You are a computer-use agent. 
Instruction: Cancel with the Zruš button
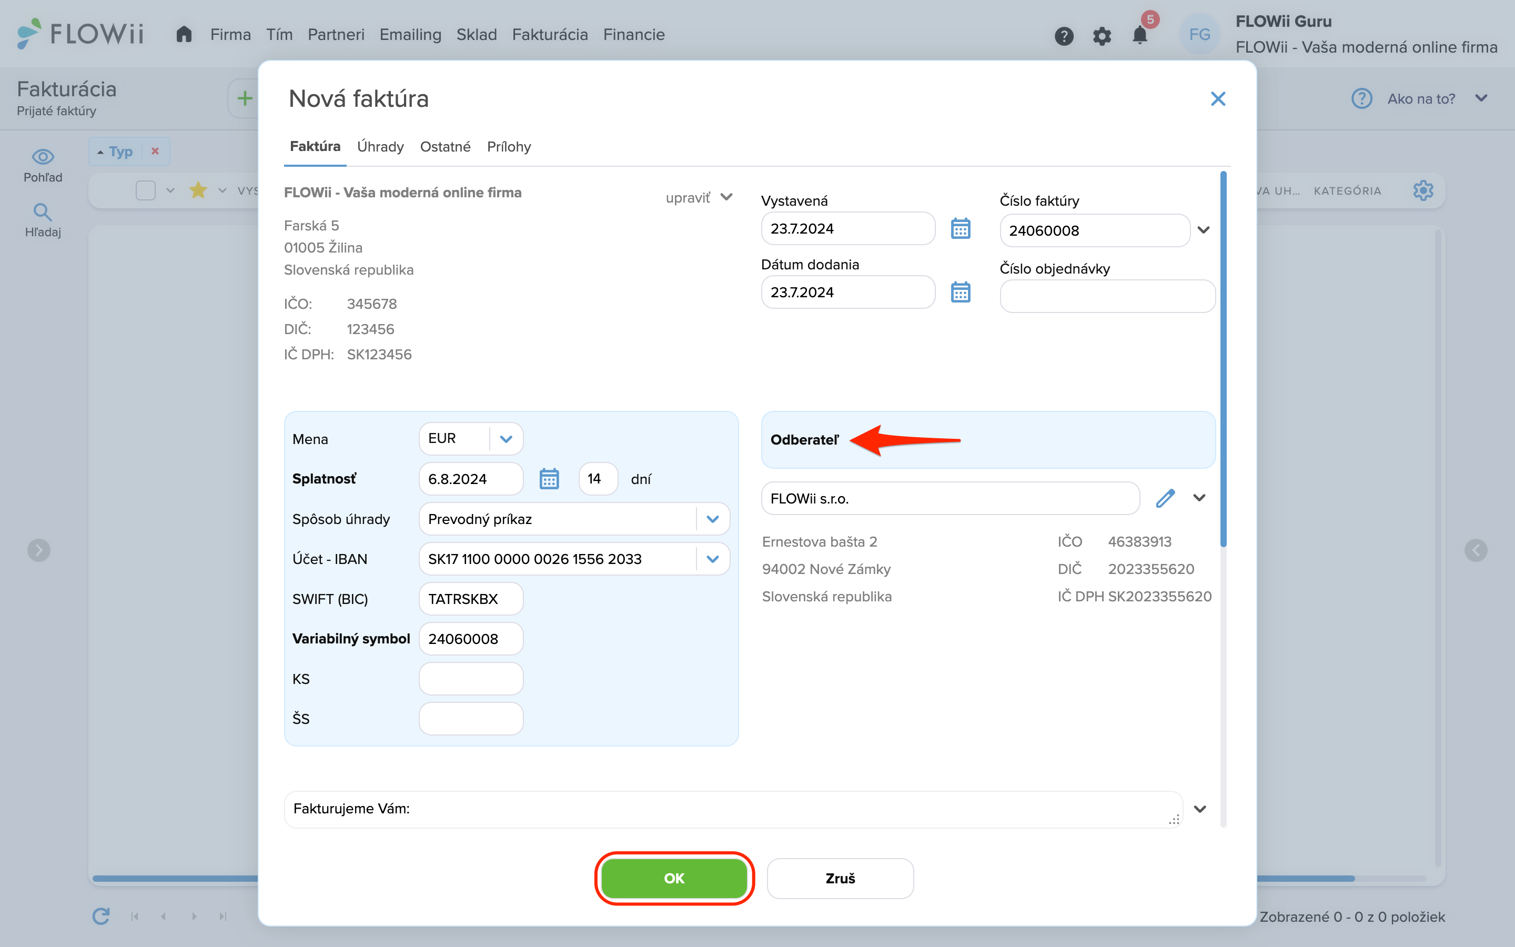coord(840,878)
